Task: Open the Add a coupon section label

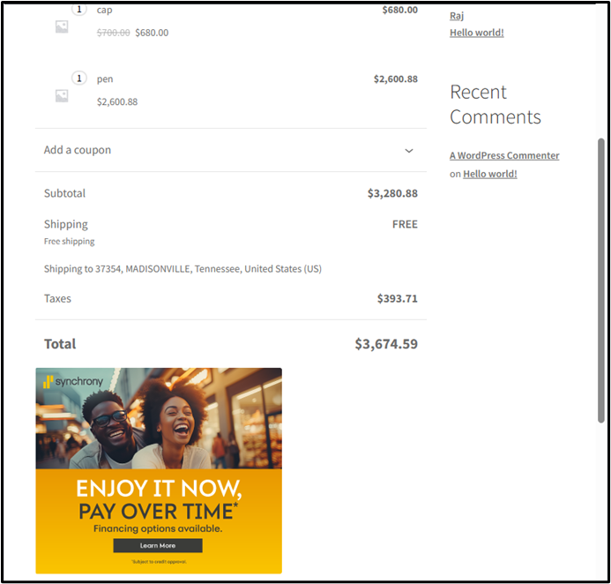Action: [x=78, y=150]
